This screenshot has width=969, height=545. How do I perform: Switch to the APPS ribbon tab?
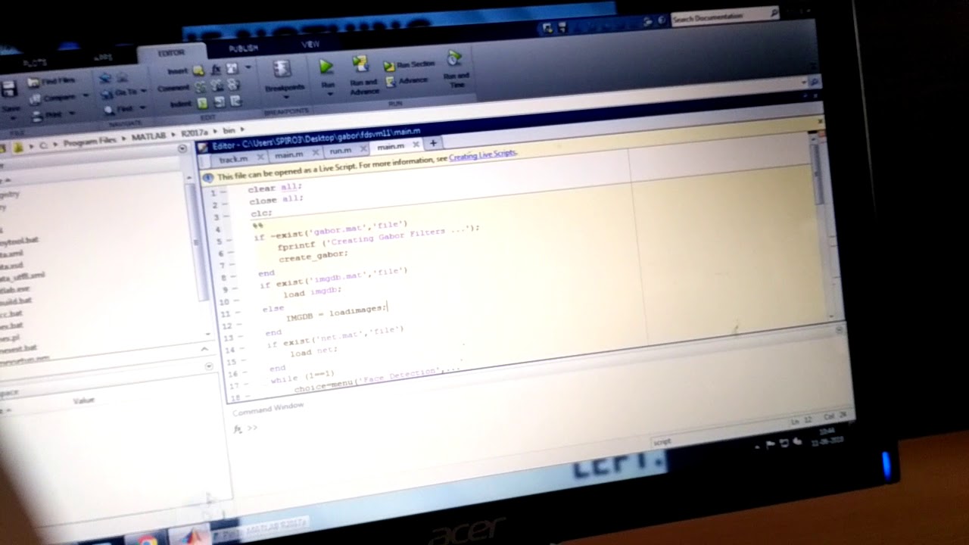[103, 58]
